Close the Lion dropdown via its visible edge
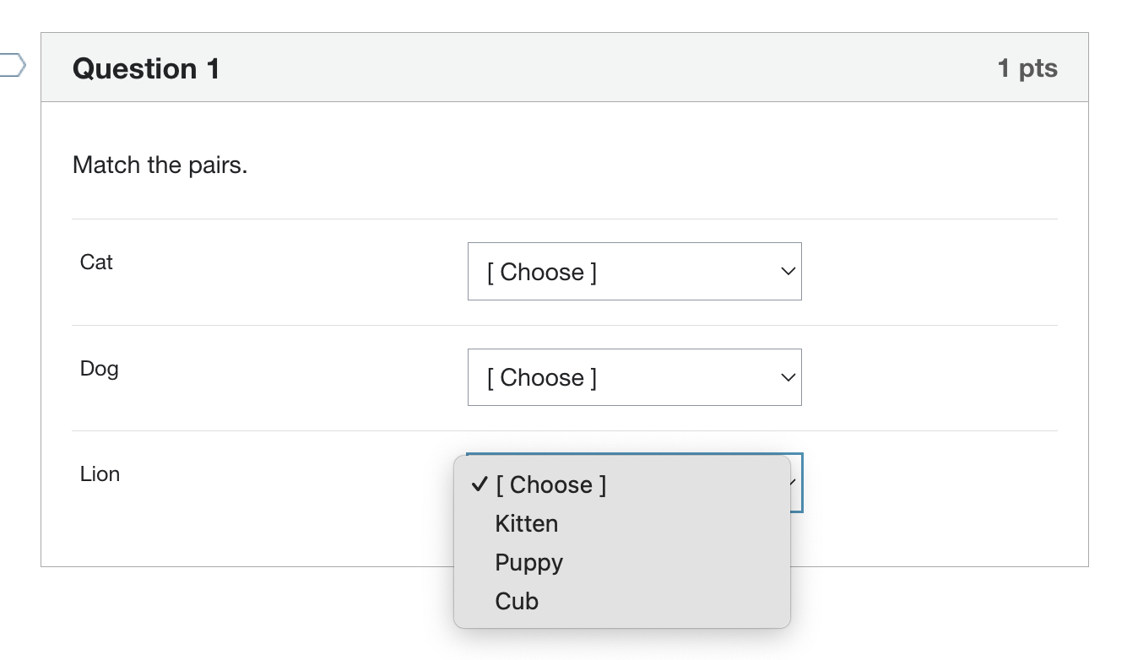The width and height of the screenshot is (1138, 660). tap(797, 498)
